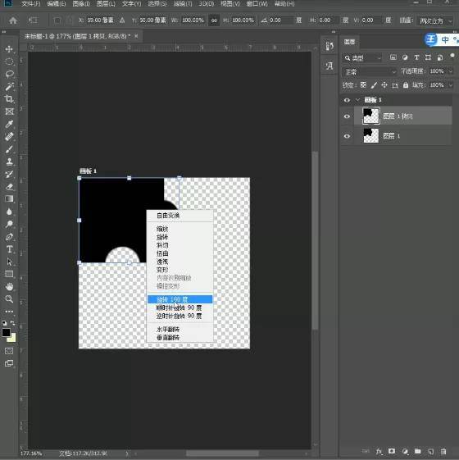
Task: Select the Hand tool
Action: (x=9, y=286)
